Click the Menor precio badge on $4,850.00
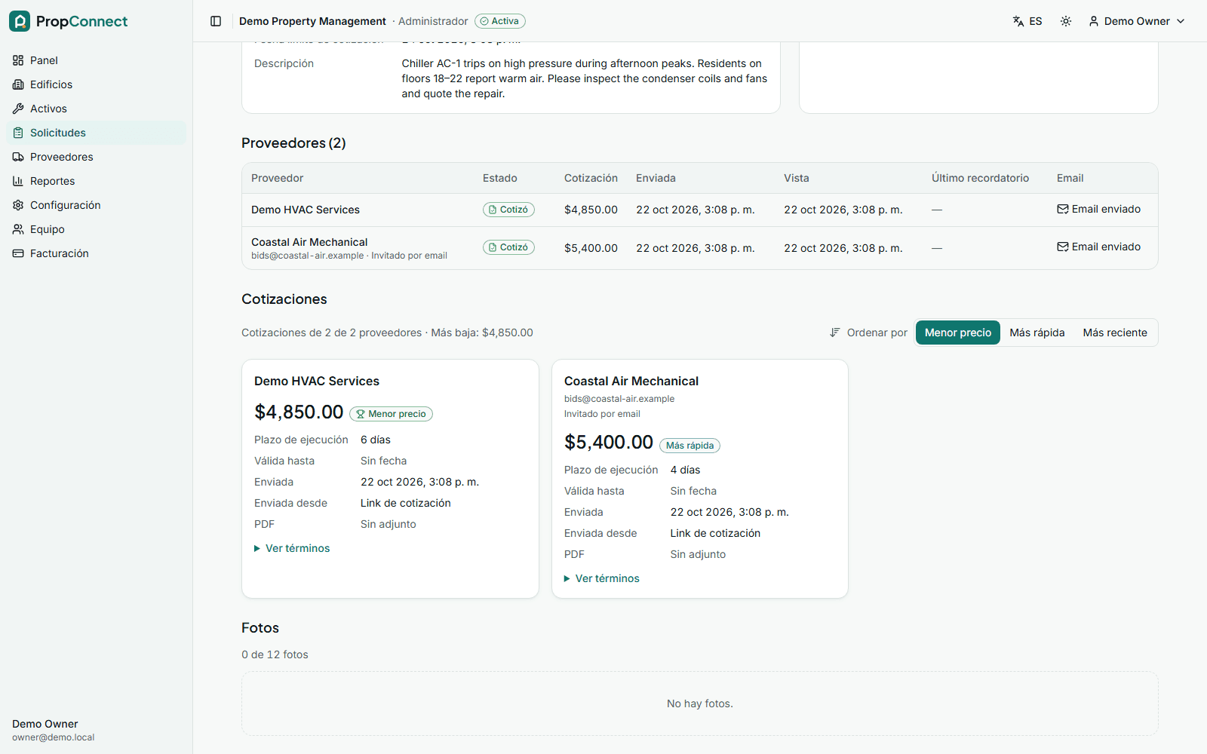Screen dimensions: 1207x754 pyautogui.click(x=391, y=414)
